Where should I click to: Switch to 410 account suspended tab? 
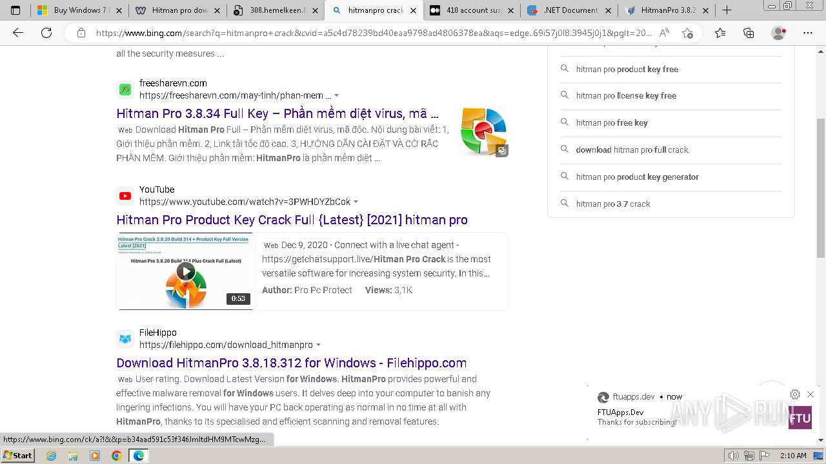[x=472, y=10]
